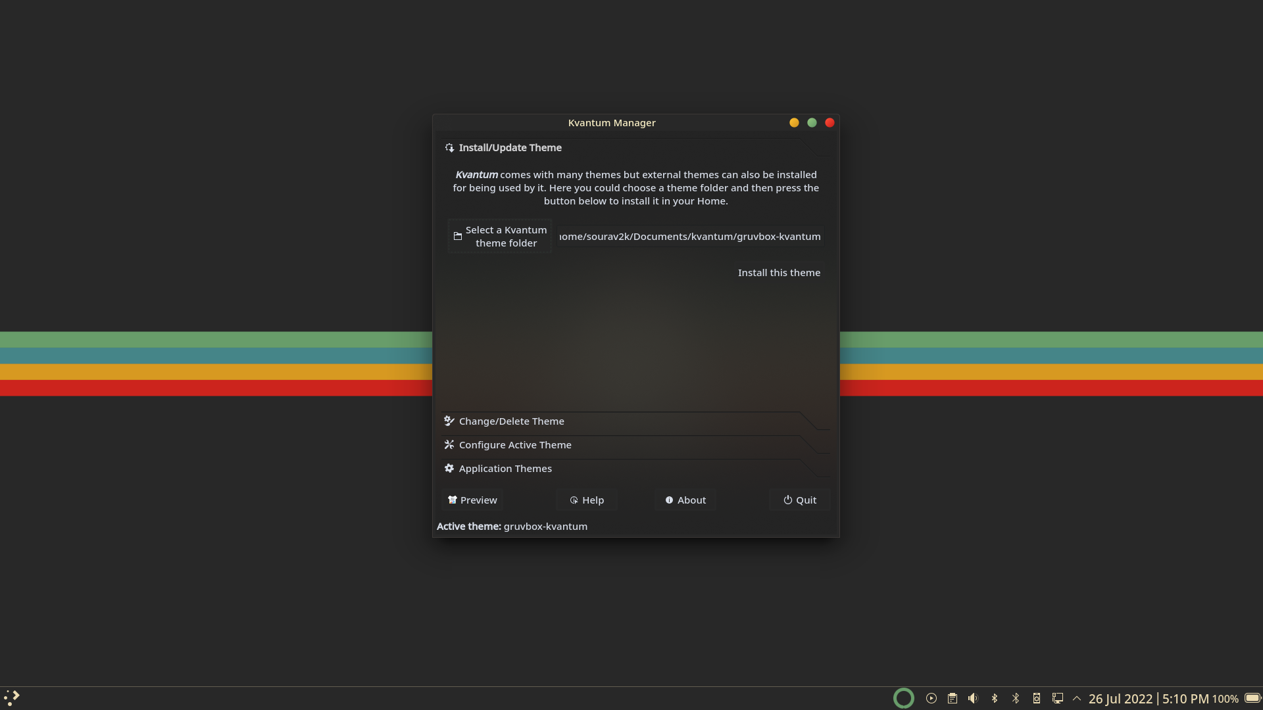Click the green circle tray icon

pos(904,698)
